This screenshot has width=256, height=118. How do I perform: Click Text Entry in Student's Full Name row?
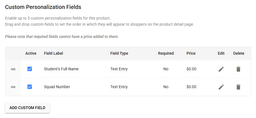coord(119,69)
